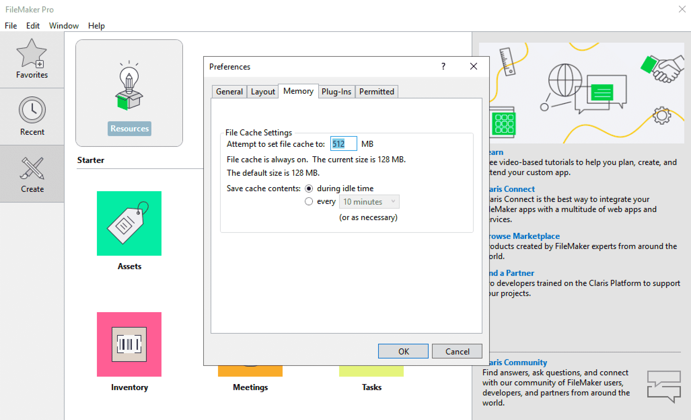
Task: Open the Inventory barcode template
Action: tap(129, 344)
